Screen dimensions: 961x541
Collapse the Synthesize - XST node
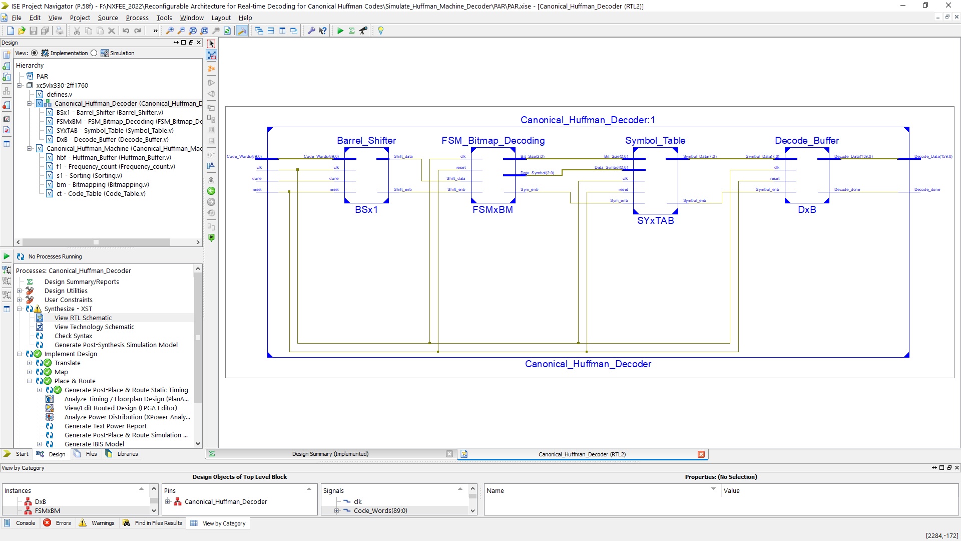19,309
